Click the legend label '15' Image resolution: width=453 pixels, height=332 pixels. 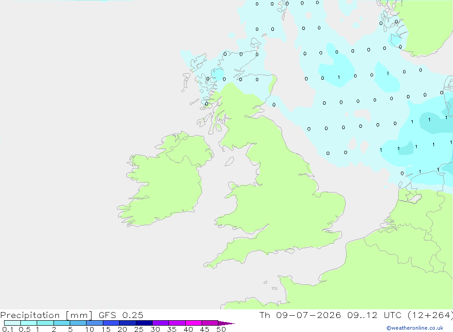106,329
